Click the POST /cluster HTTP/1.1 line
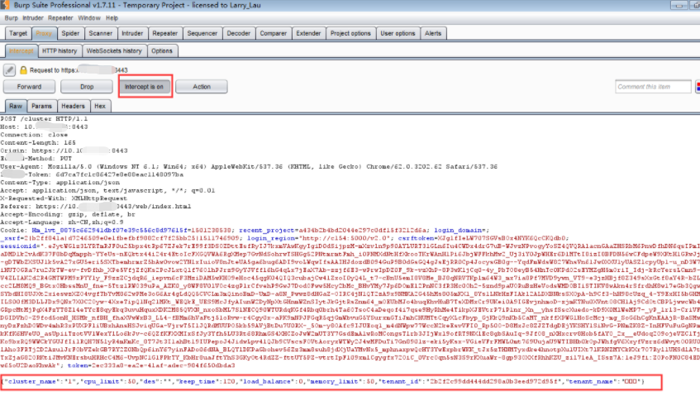700x396 pixels. pyautogui.click(x=44, y=119)
